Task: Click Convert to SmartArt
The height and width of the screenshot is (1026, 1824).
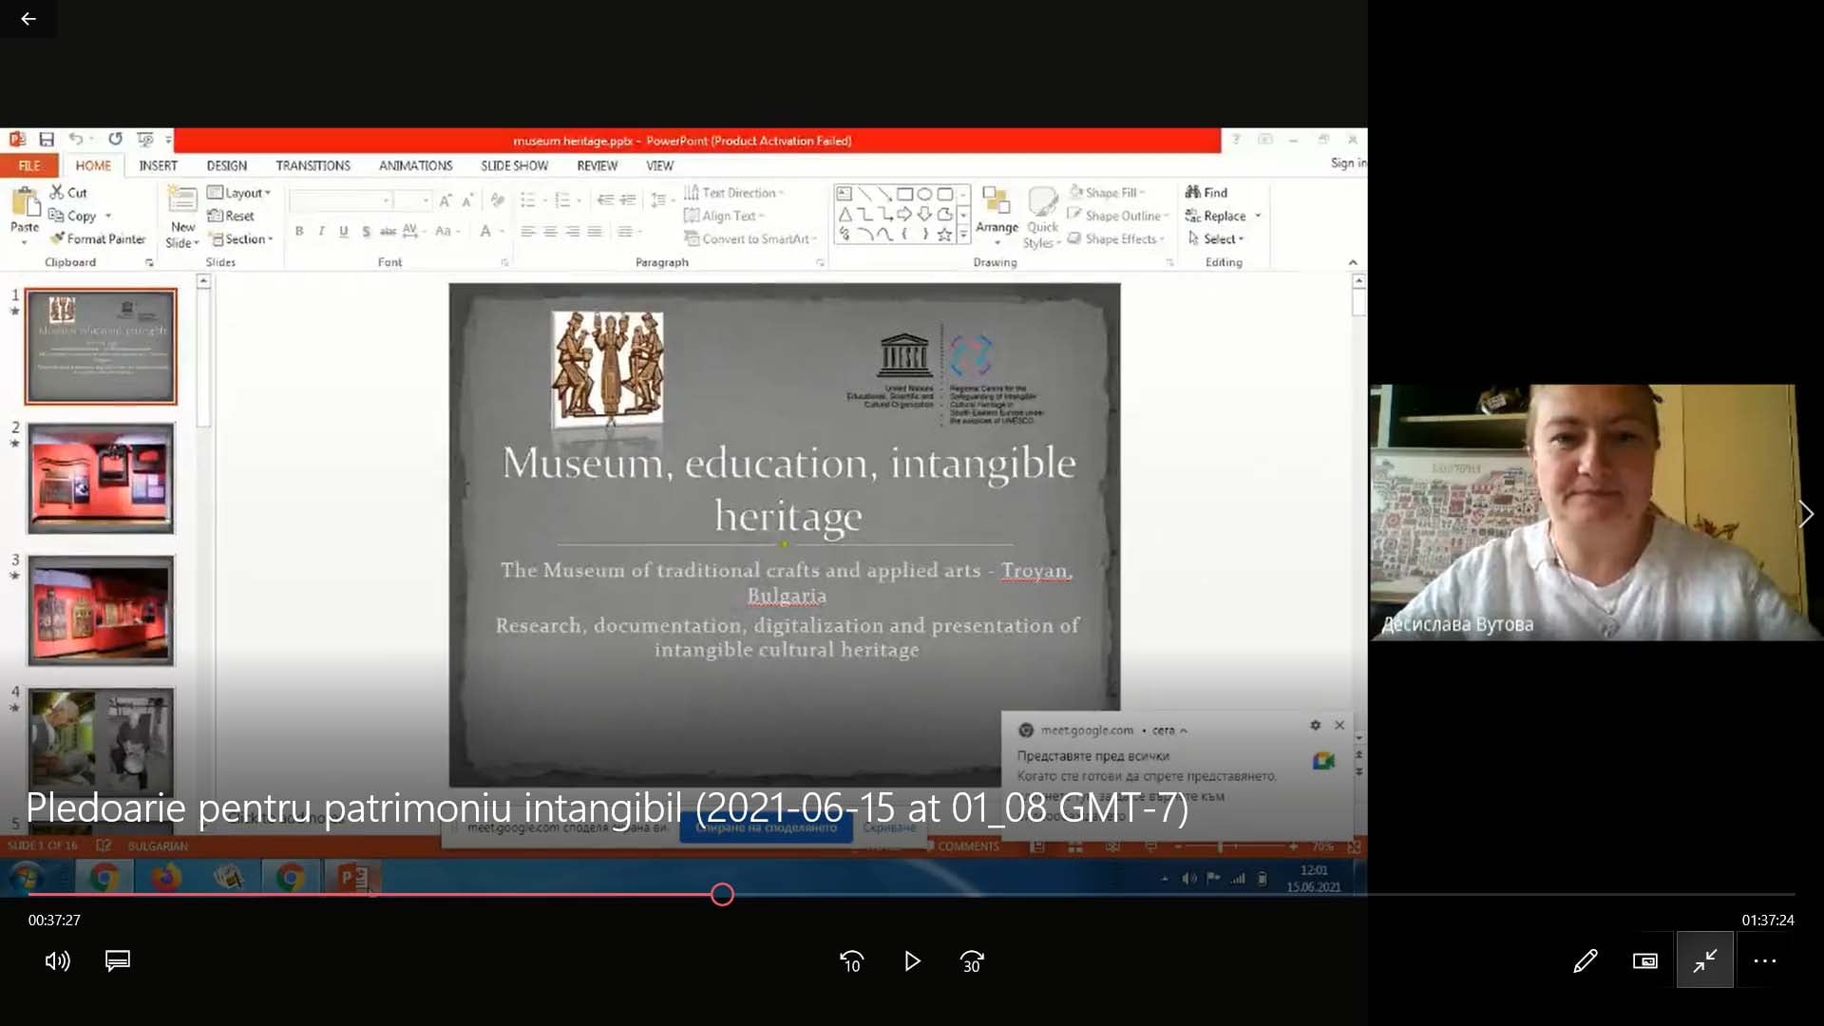Action: pyautogui.click(x=750, y=239)
